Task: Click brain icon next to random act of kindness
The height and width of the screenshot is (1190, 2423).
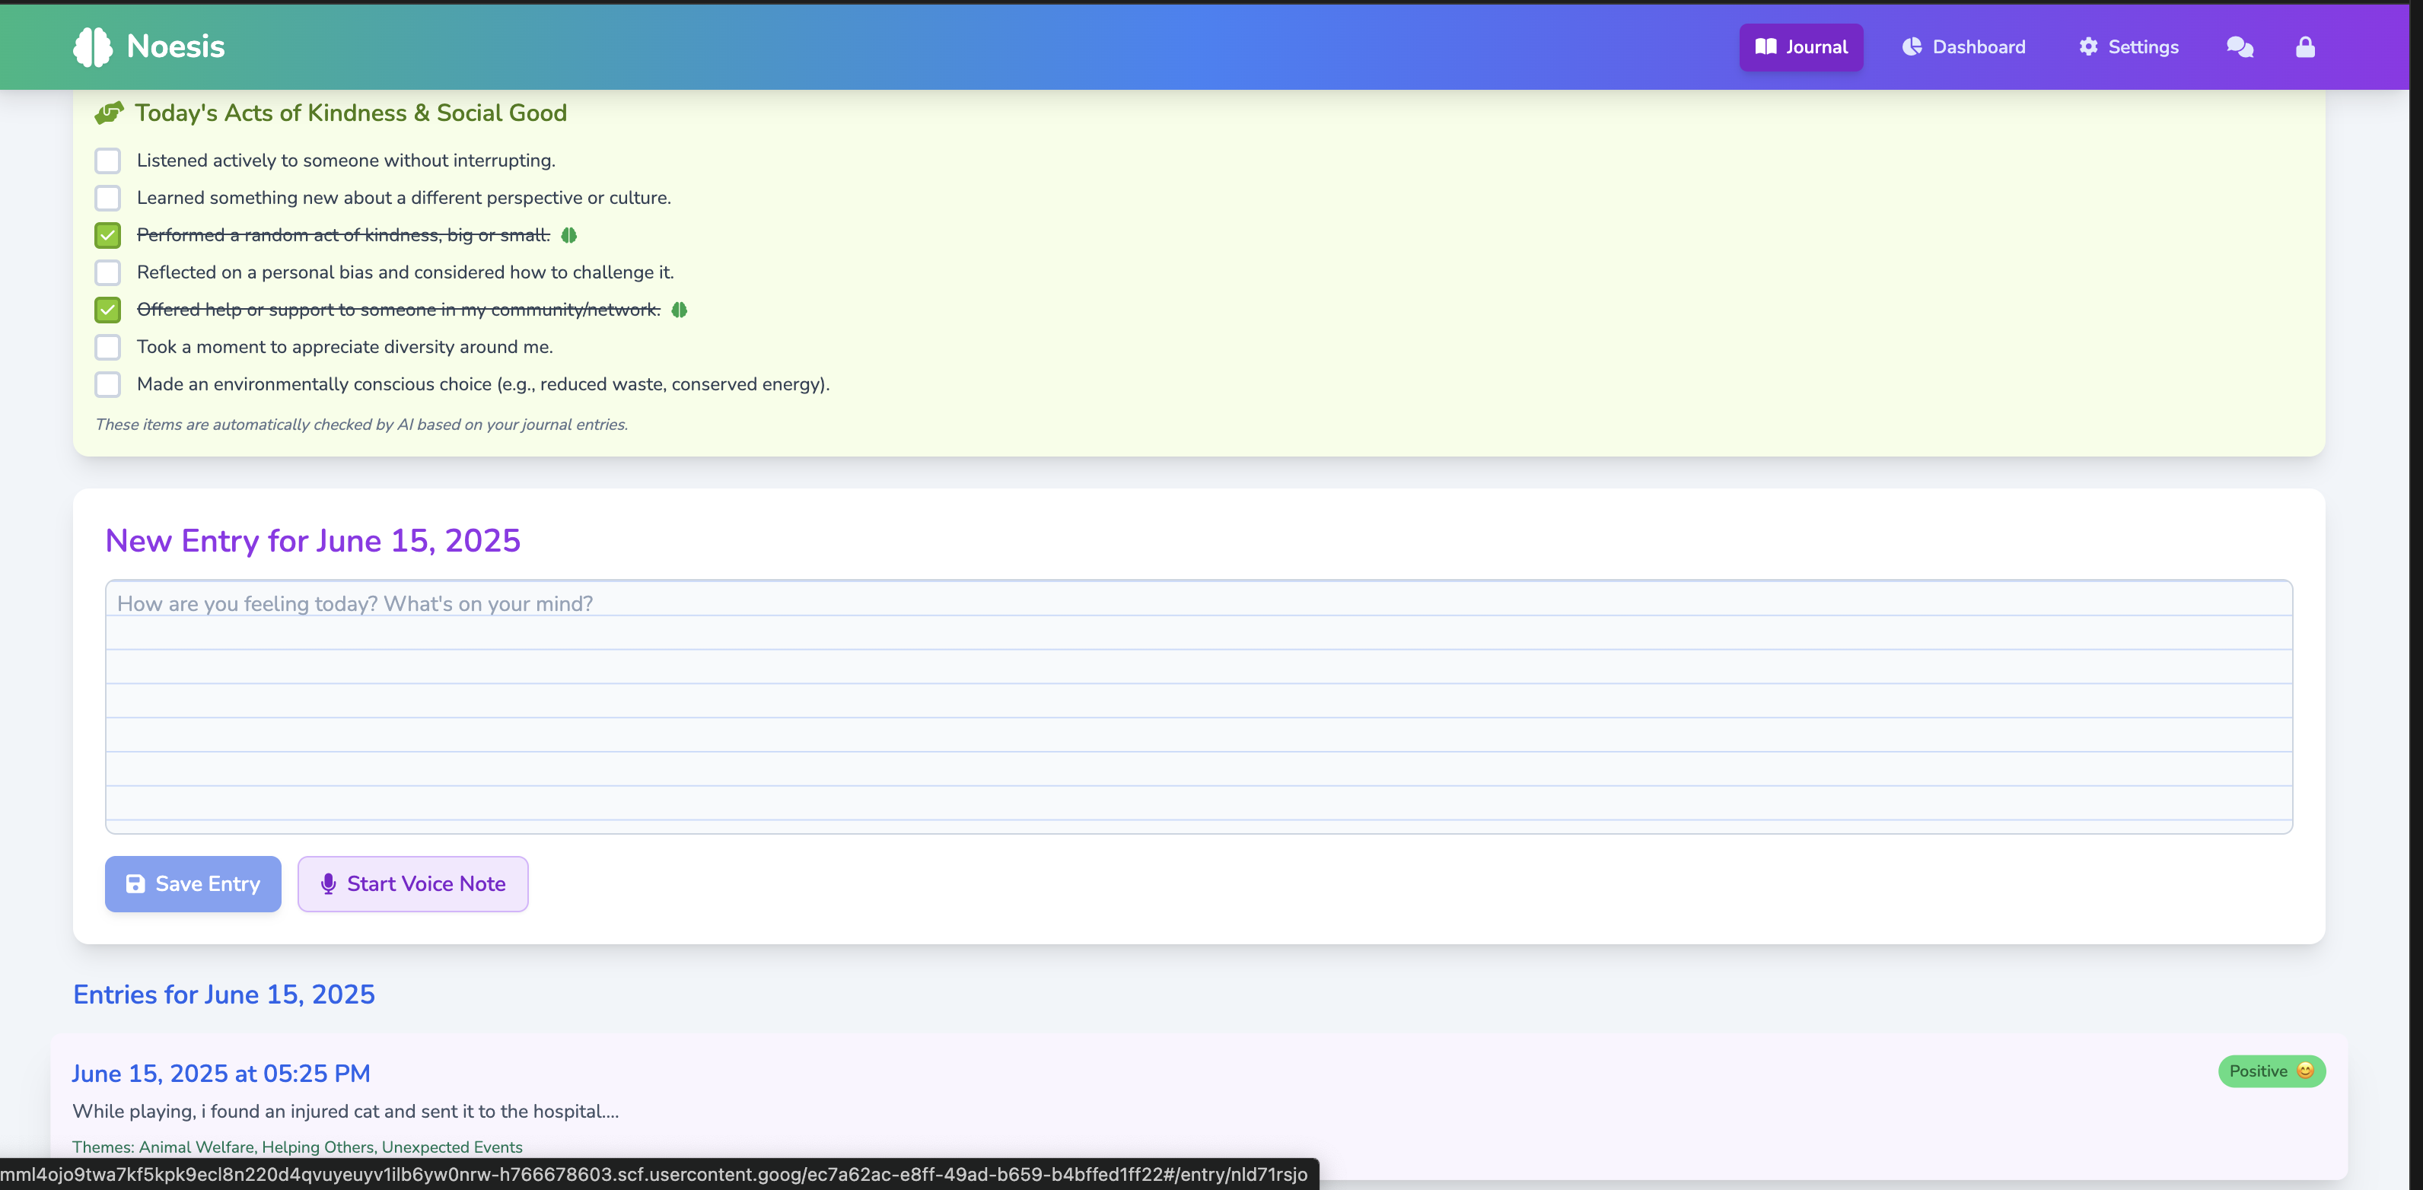Action: tap(569, 235)
